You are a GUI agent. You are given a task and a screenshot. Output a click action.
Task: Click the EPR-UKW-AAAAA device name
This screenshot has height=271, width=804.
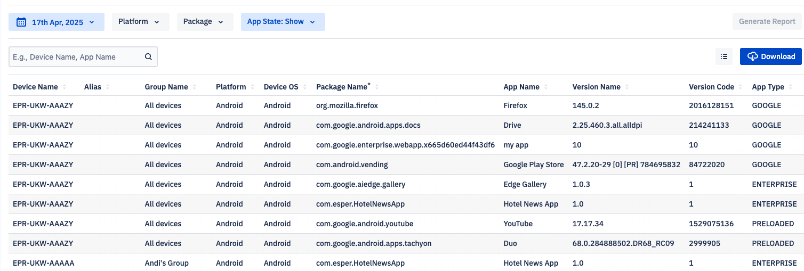point(43,263)
